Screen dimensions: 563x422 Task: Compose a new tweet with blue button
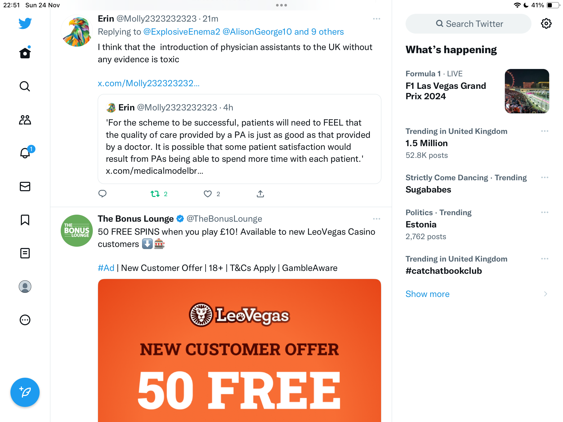click(25, 392)
